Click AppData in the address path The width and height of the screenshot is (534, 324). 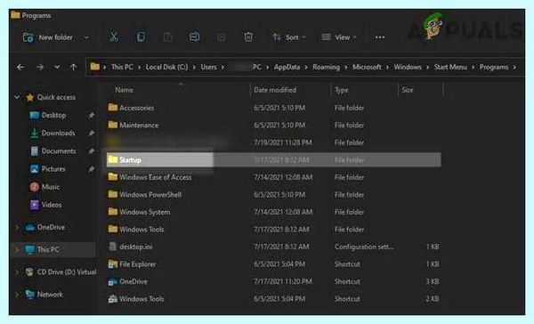click(x=287, y=67)
